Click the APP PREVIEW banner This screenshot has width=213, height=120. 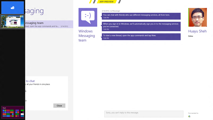tap(107, 2)
